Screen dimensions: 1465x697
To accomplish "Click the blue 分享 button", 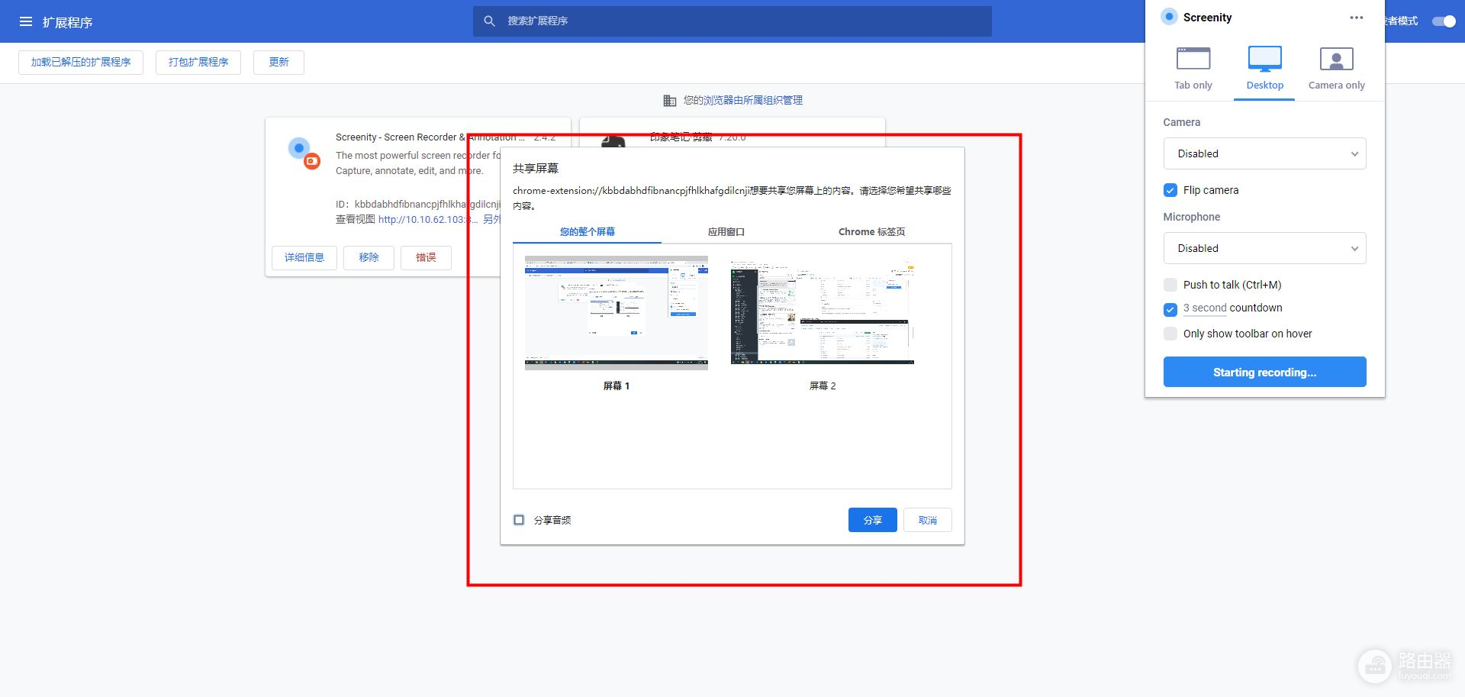I will click(x=872, y=520).
